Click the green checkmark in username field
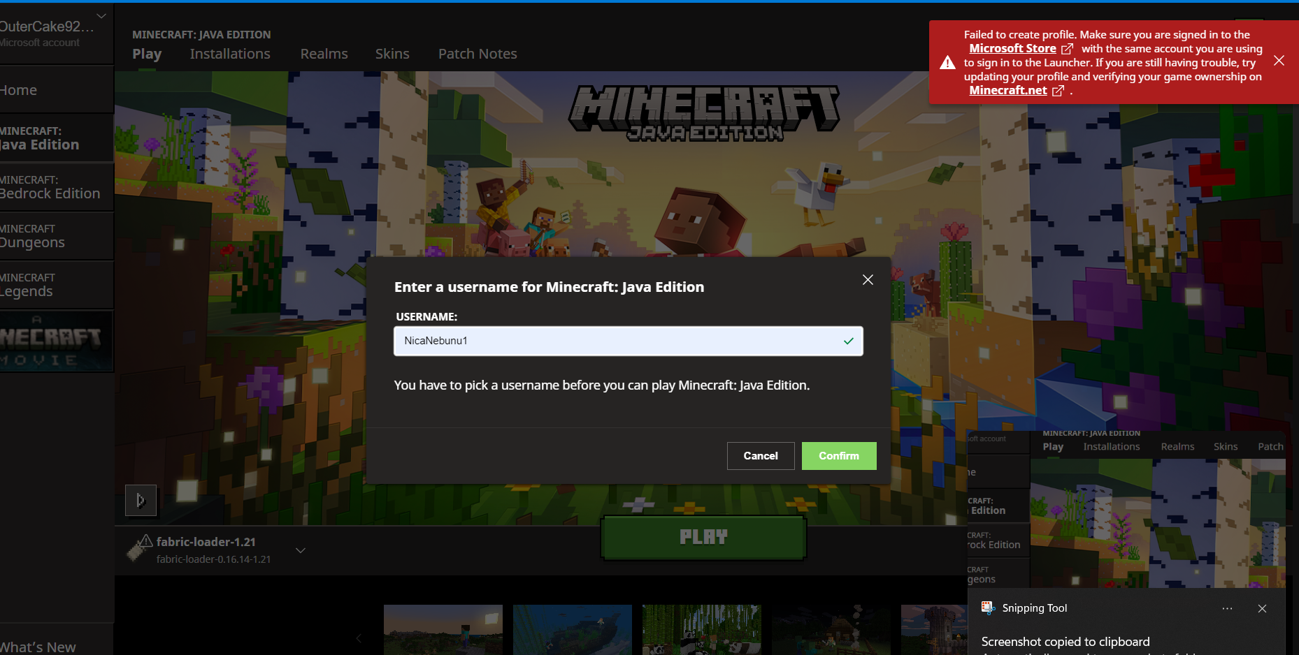 [x=848, y=341]
